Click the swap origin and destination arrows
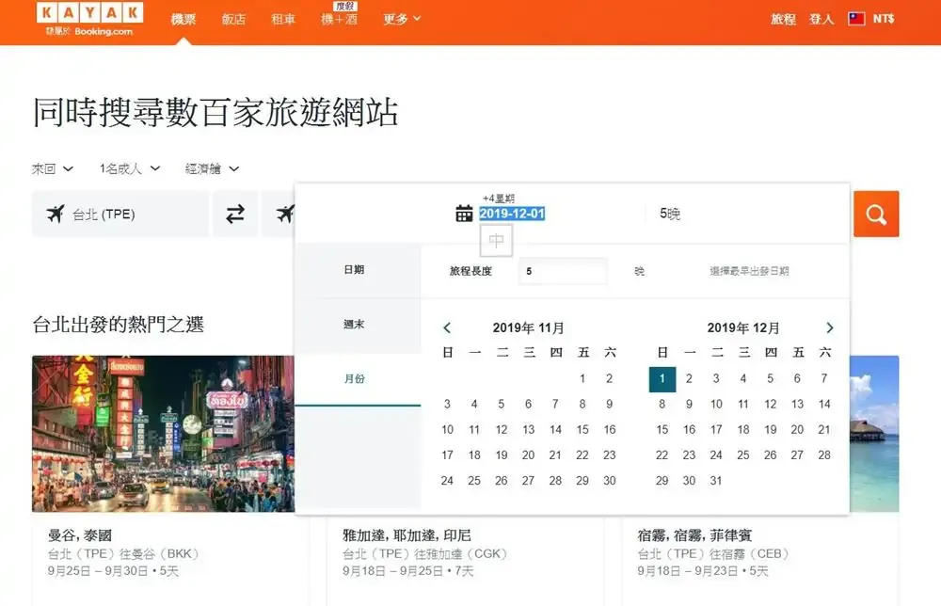The height and width of the screenshot is (606, 941). point(235,215)
